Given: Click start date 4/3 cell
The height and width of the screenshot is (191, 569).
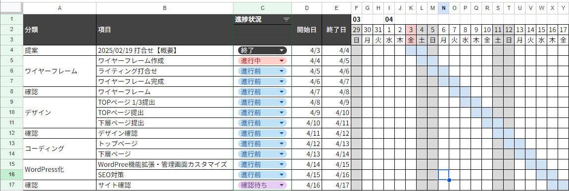Looking at the screenshot, I should [307, 51].
